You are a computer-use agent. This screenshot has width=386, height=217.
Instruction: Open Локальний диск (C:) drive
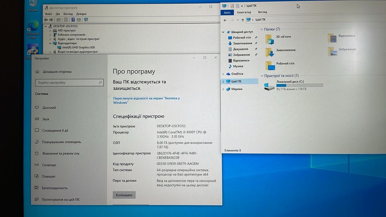293,85
